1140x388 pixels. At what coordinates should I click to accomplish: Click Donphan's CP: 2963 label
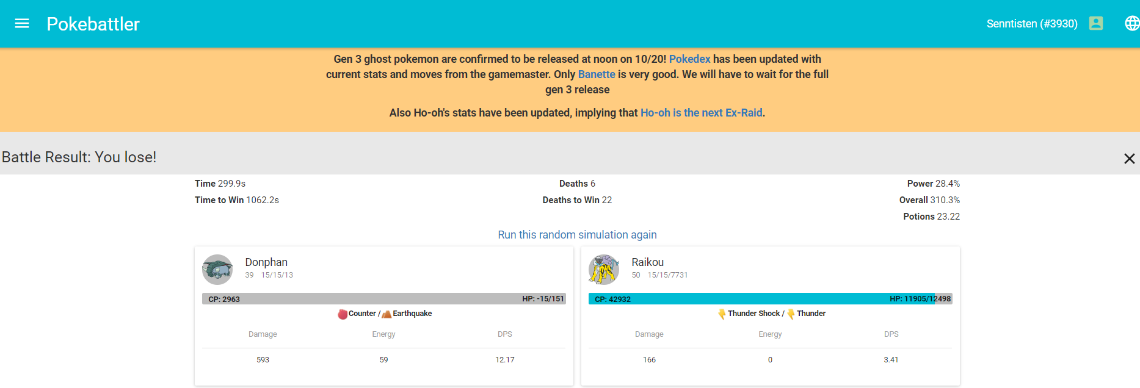coord(224,300)
